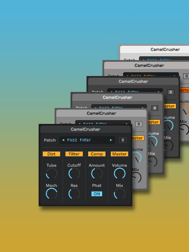The width and height of the screenshot is (189, 252).
Task: Toggle the Comp section button
Action: (x=97, y=154)
